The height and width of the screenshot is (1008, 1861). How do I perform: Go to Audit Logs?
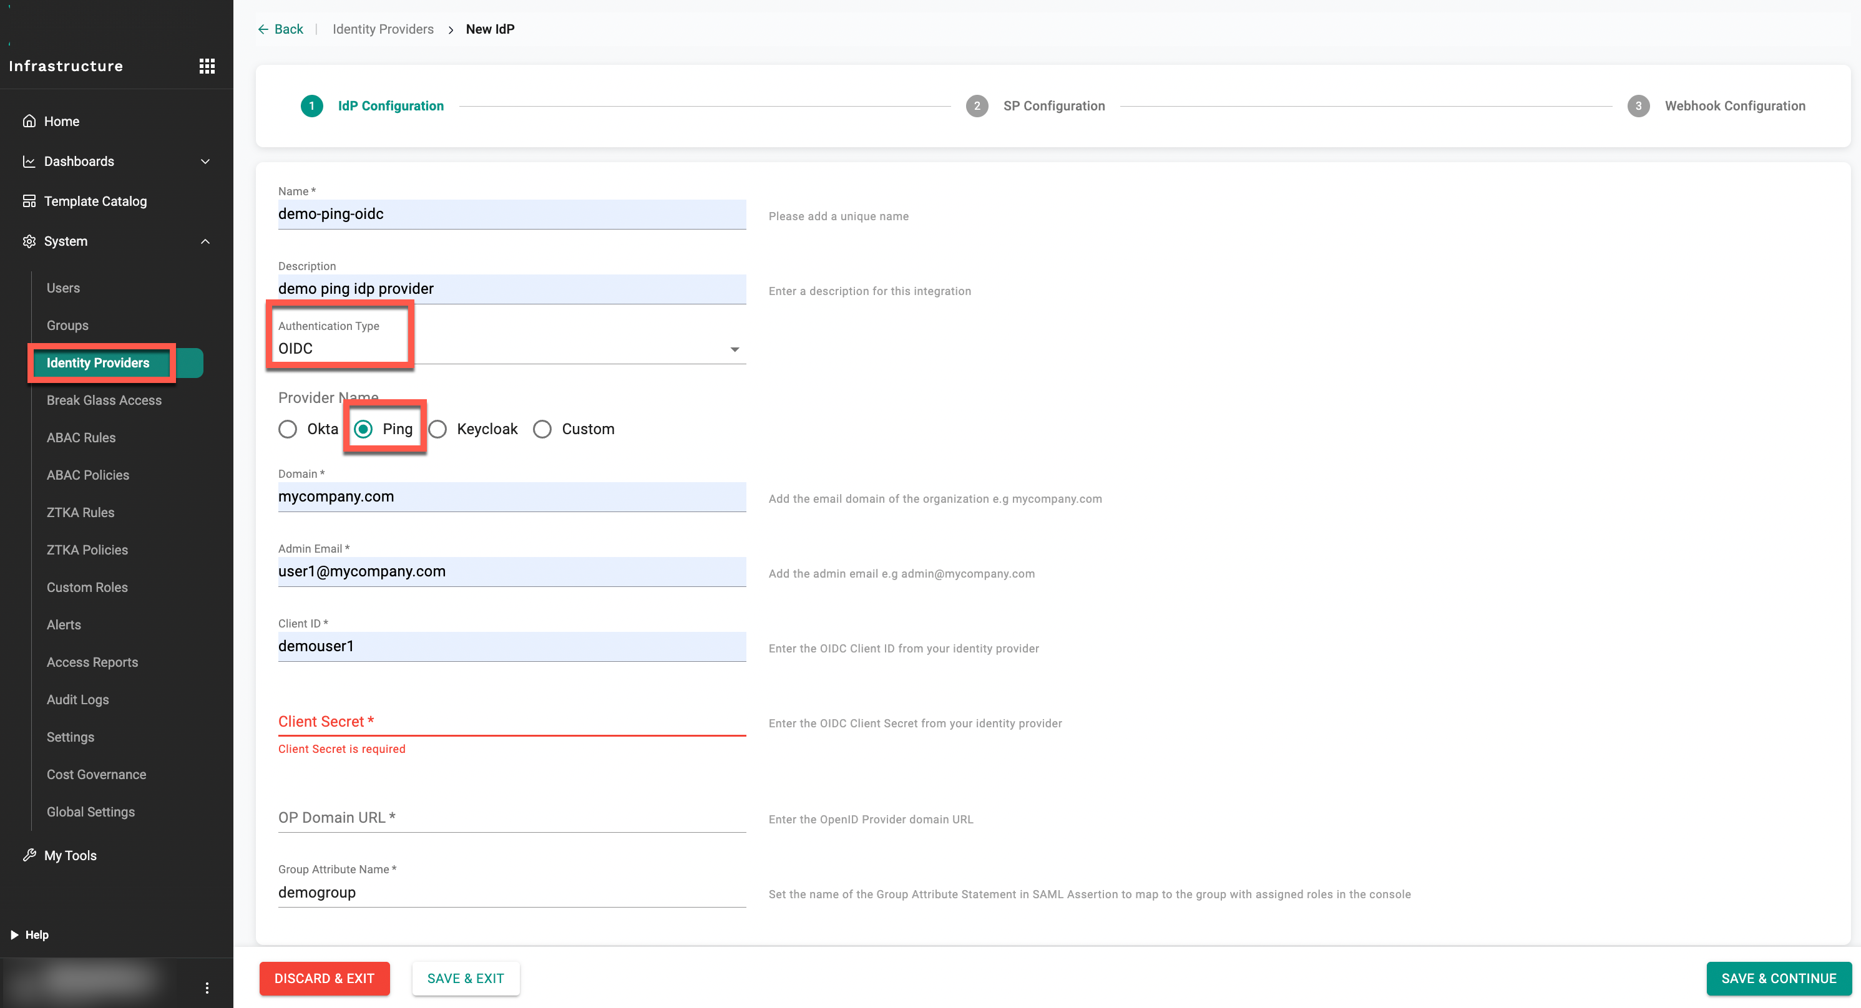[77, 699]
